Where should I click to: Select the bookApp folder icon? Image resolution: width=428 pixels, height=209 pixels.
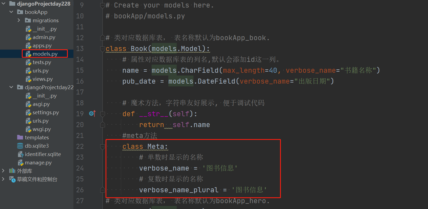(x=20, y=12)
